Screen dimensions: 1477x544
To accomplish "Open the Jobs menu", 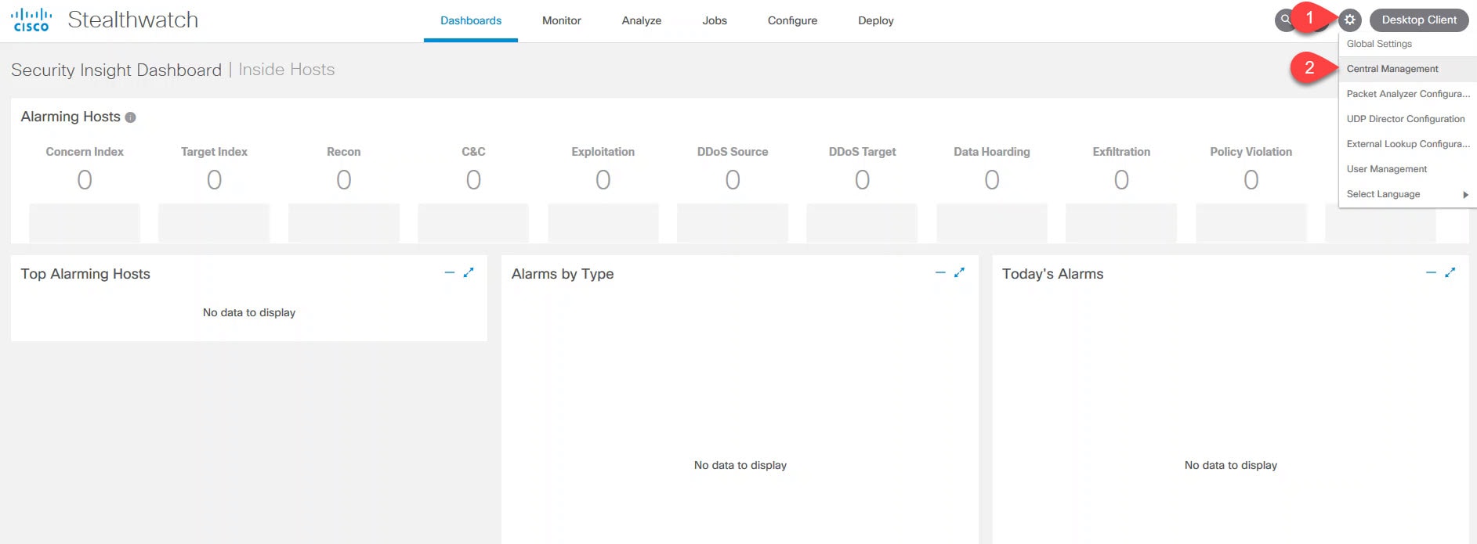I will [715, 20].
